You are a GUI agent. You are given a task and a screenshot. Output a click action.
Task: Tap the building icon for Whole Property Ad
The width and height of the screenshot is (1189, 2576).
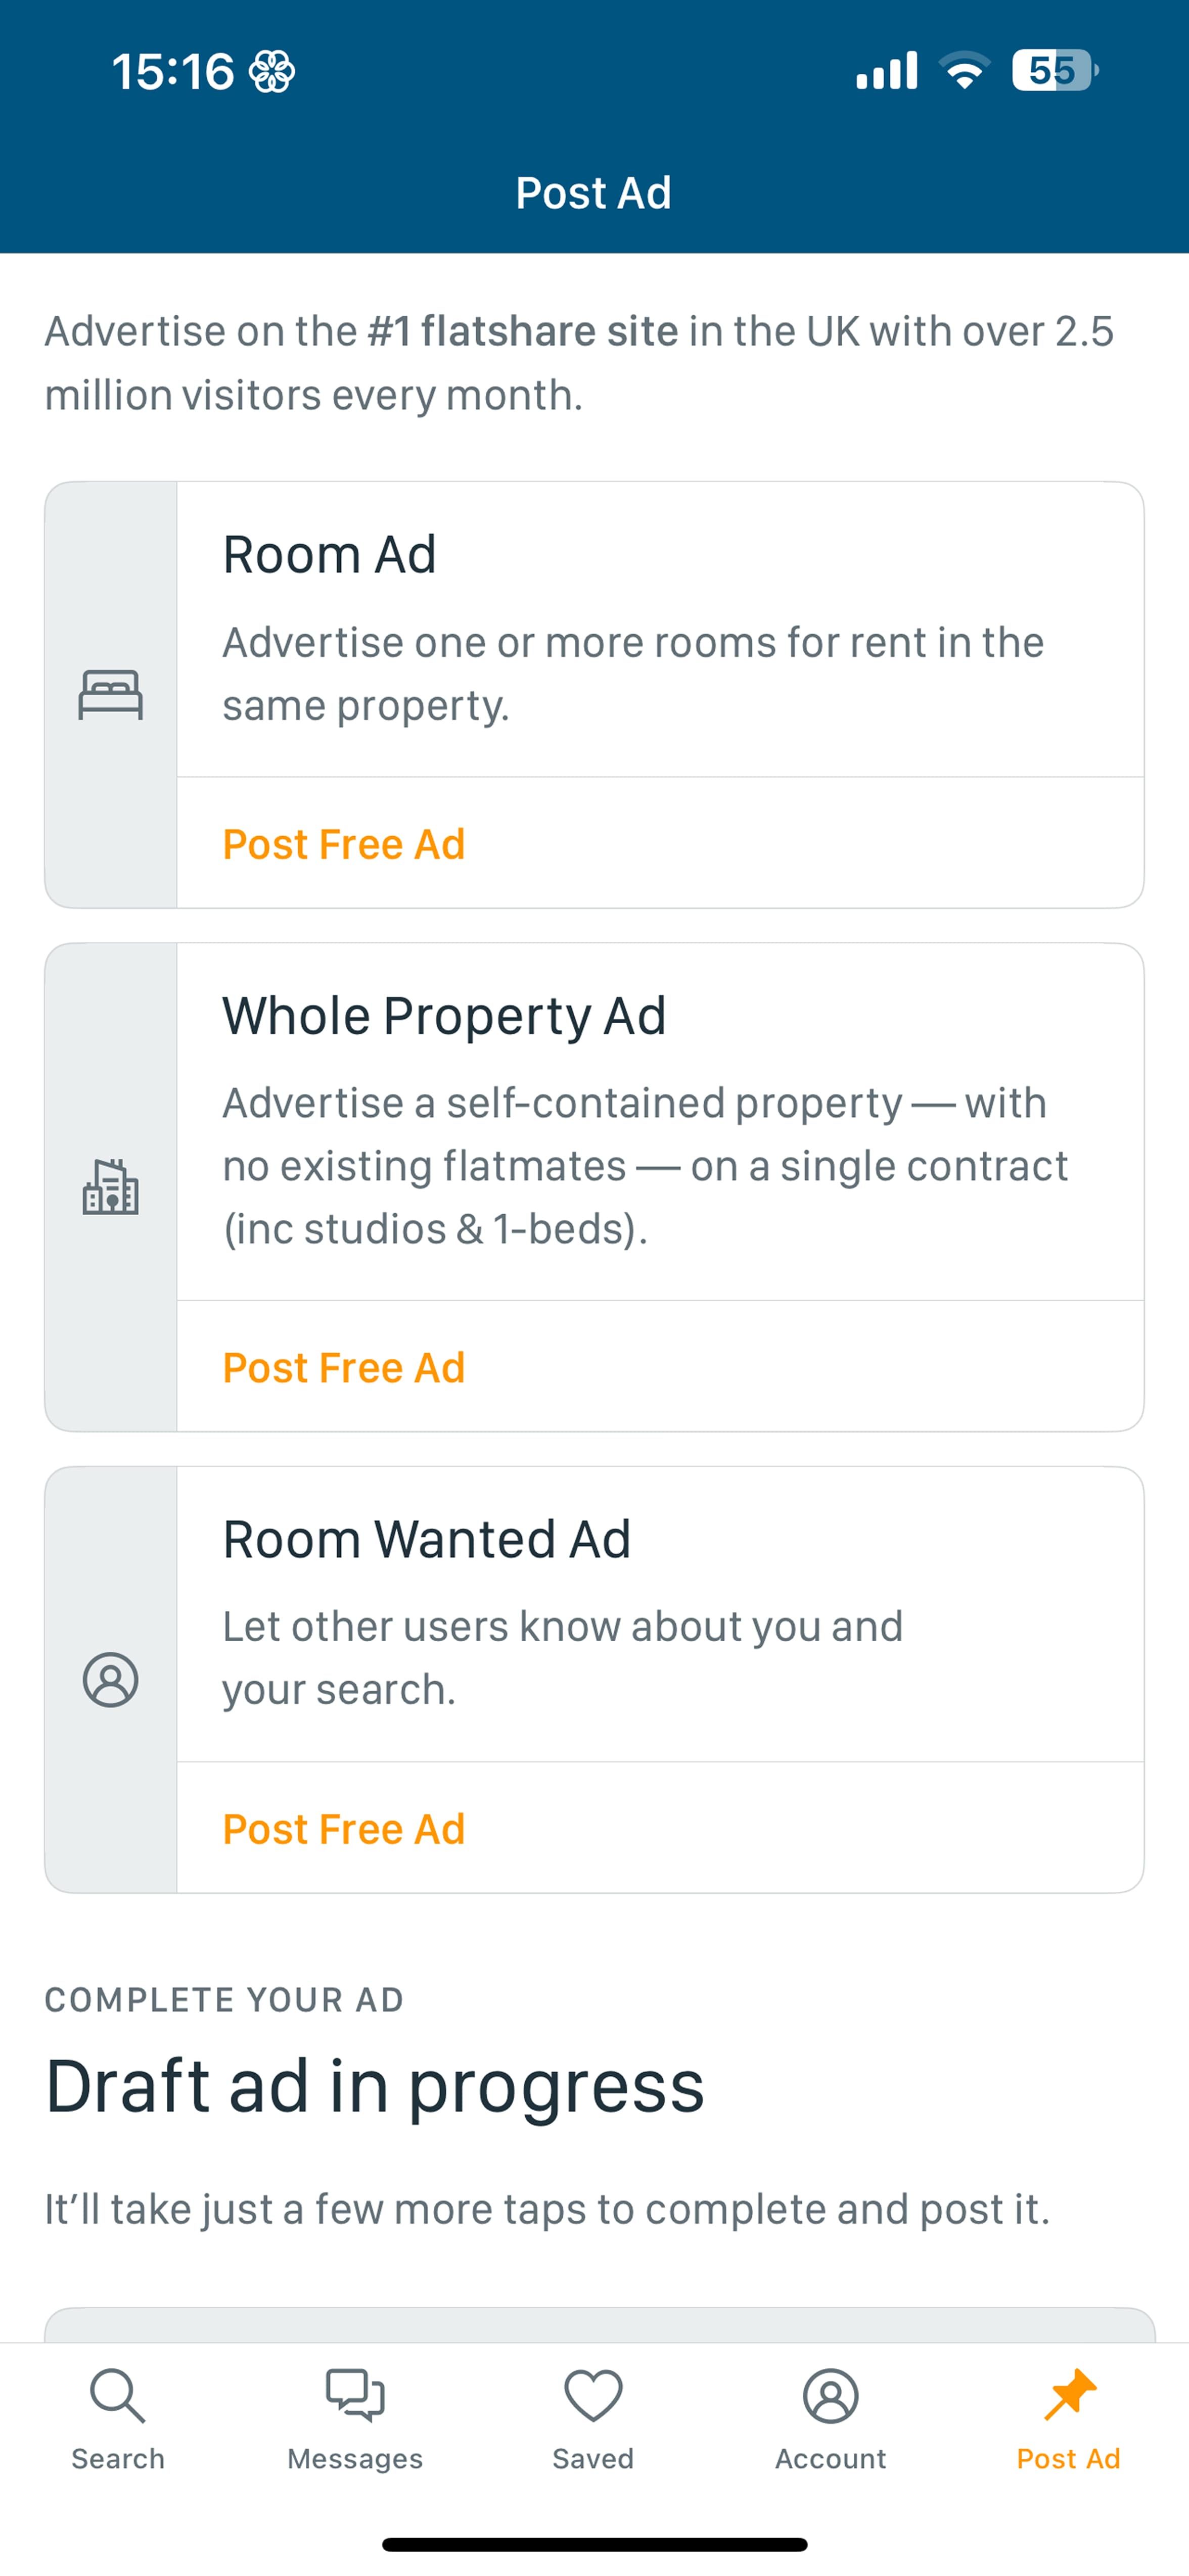click(110, 1187)
